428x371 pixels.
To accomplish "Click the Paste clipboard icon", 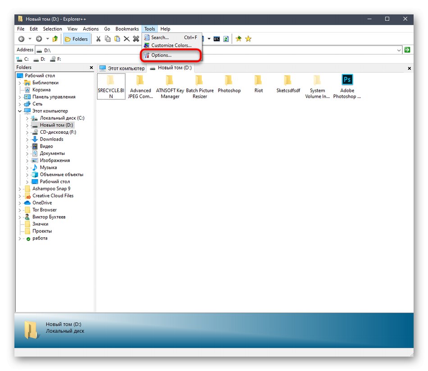I will pos(117,39).
